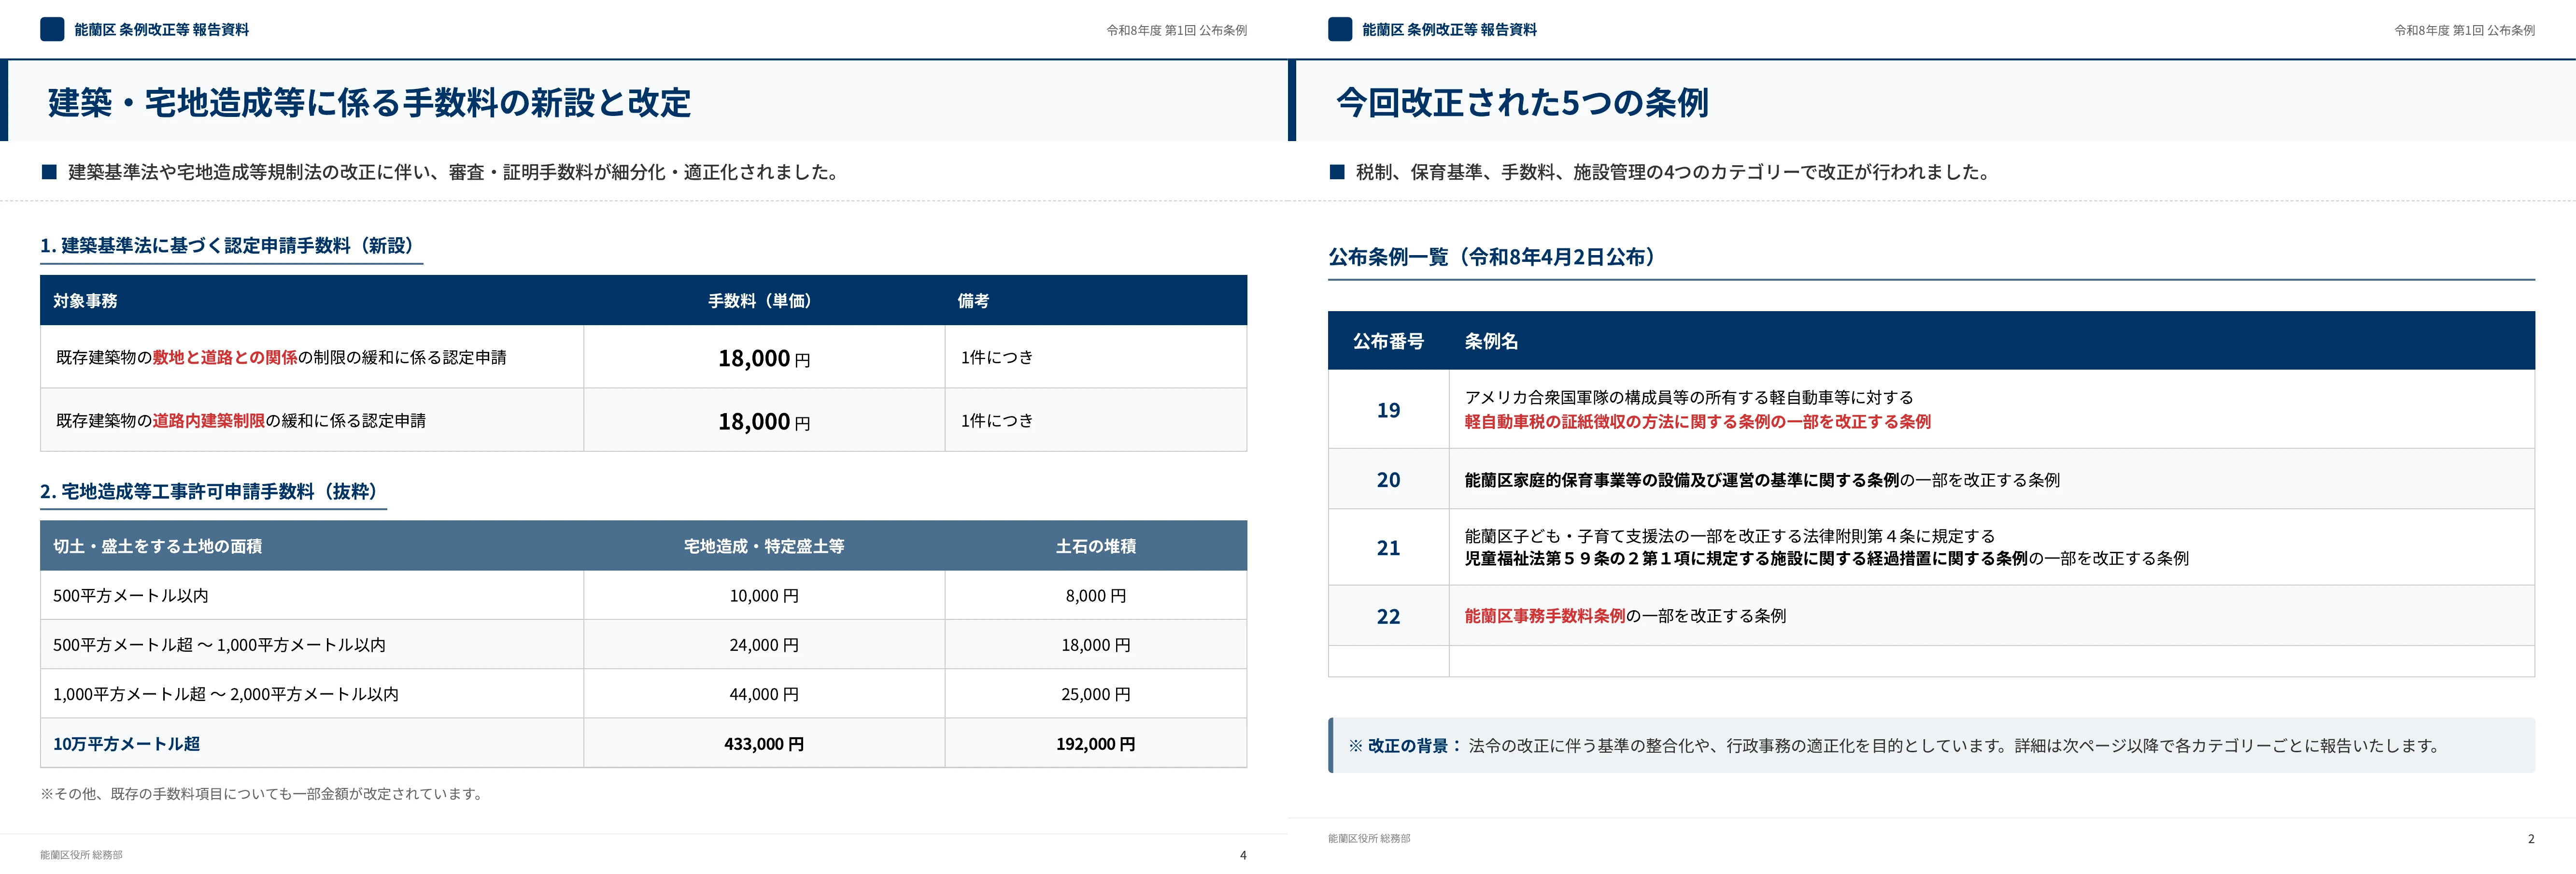Viewport: 2576px width, 874px height.
Task: Select promulgation number 22
Action: click(x=1388, y=617)
